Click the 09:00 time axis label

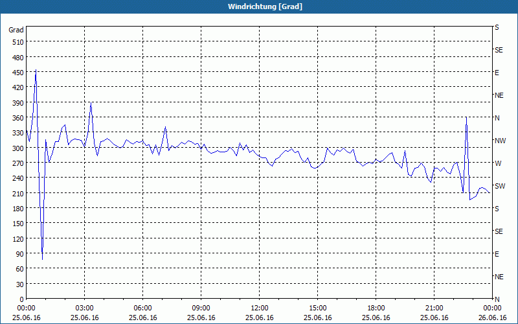click(201, 308)
